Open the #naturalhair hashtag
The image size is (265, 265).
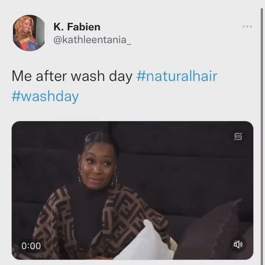point(177,76)
